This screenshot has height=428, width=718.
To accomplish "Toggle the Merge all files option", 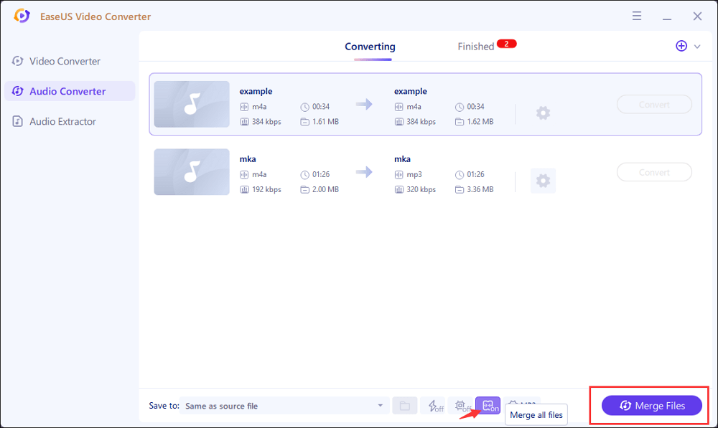I will (x=488, y=406).
